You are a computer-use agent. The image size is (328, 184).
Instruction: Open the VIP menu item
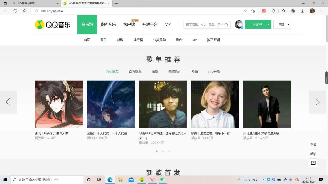point(168,25)
